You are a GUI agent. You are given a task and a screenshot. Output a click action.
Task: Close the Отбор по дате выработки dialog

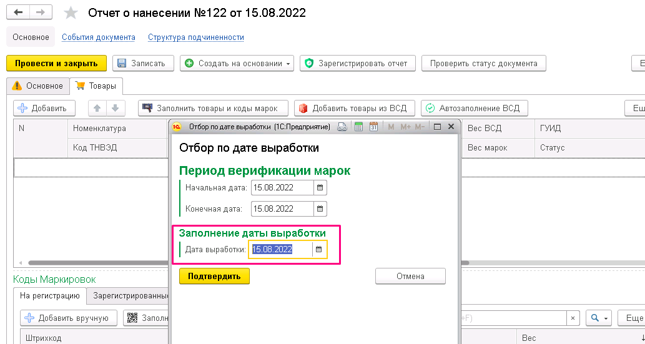click(x=451, y=127)
